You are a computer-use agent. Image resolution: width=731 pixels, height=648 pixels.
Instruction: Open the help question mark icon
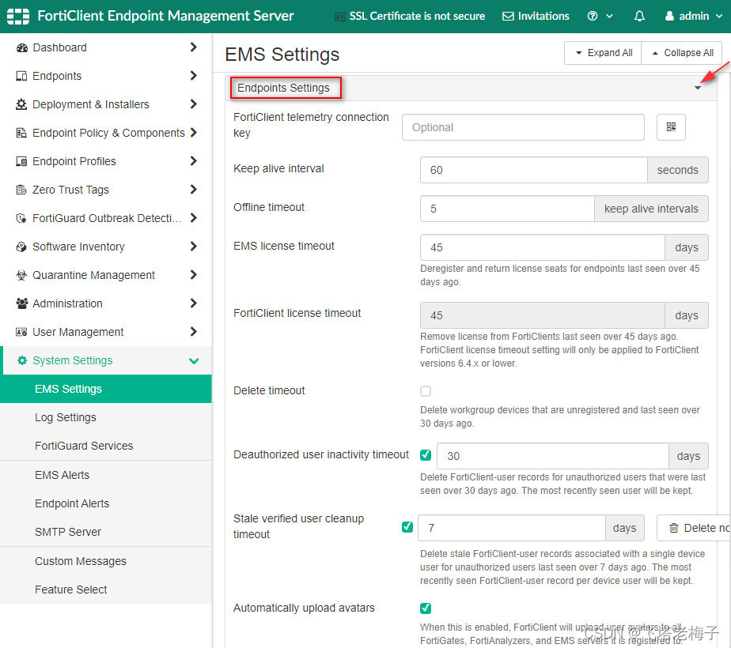[592, 17]
